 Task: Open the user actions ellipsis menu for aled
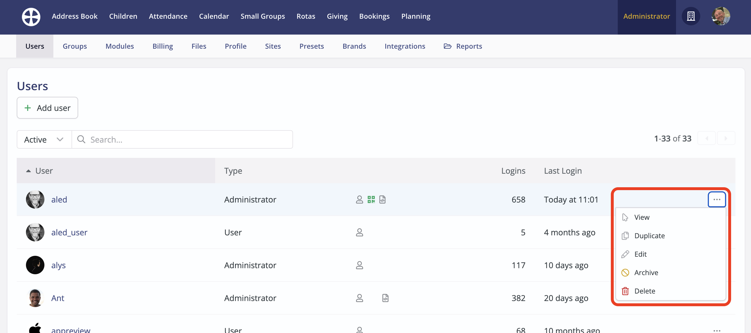[716, 199]
